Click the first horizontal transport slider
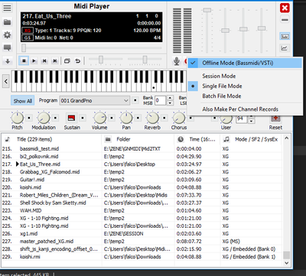The image size is (306, 276). [x=106, y=60]
